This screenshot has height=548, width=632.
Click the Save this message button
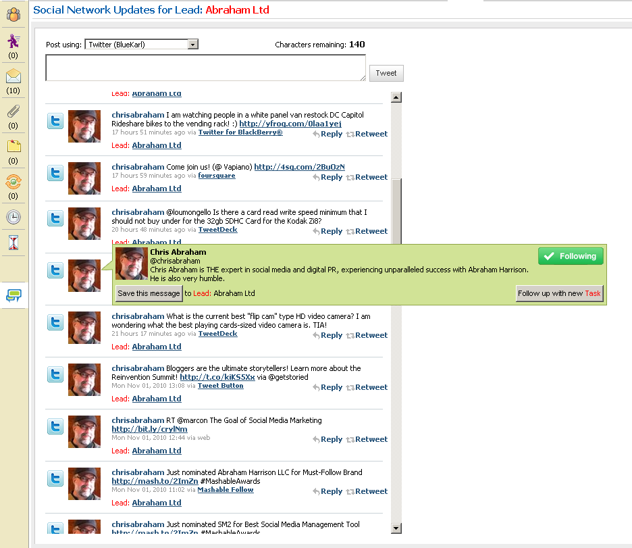click(149, 293)
